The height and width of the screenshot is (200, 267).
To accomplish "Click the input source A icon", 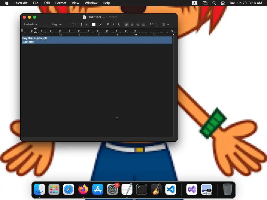I will pyautogui.click(x=195, y=3).
